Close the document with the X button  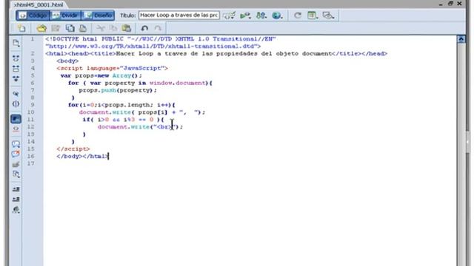click(459, 4)
